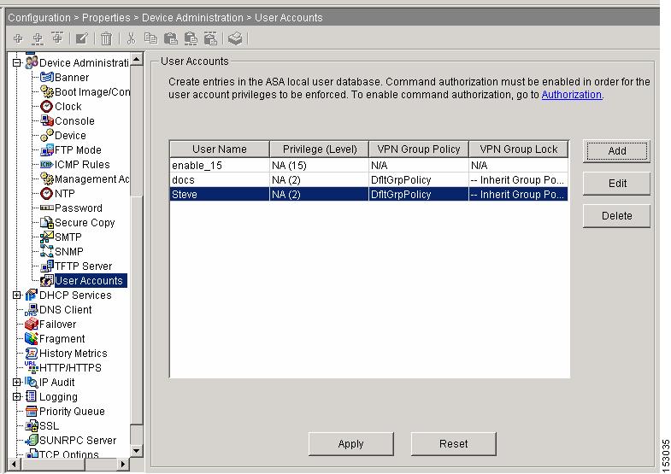Click the Failover tree icon
The width and height of the screenshot is (671, 474).
click(x=32, y=325)
